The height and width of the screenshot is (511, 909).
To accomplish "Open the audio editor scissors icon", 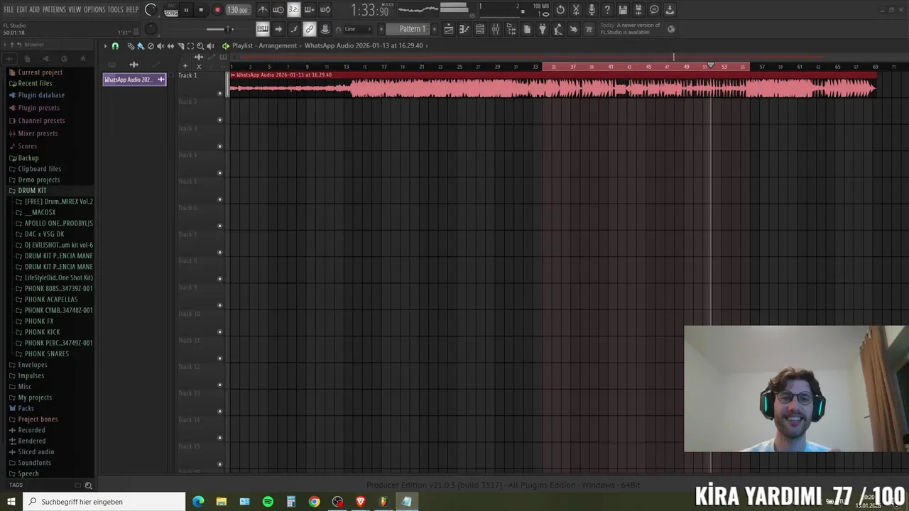I will [576, 10].
